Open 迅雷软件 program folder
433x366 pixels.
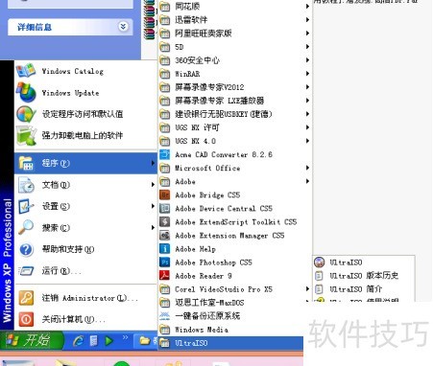click(x=234, y=20)
